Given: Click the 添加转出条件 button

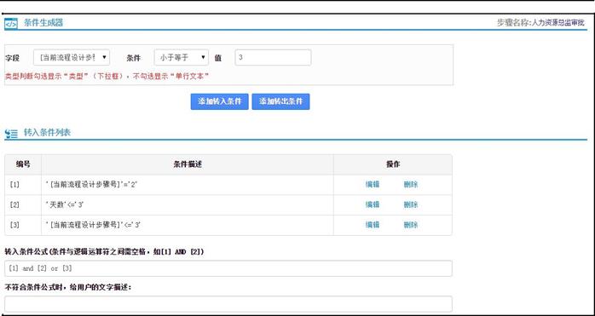Looking at the screenshot, I should tap(280, 101).
